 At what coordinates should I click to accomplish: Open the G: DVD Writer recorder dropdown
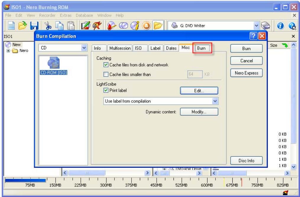pyautogui.click(x=256, y=26)
